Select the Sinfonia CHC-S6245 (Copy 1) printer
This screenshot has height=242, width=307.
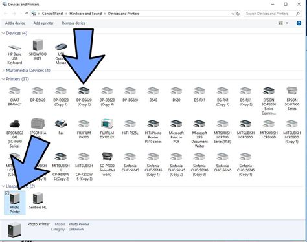tap(245, 164)
